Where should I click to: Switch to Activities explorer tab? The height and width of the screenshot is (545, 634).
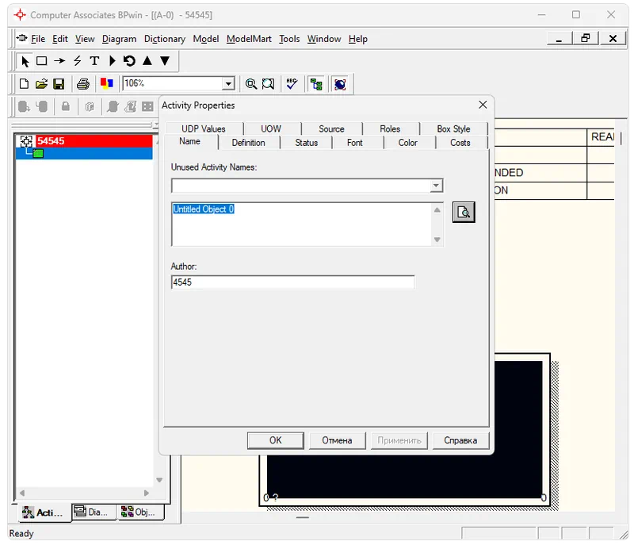coord(43,512)
